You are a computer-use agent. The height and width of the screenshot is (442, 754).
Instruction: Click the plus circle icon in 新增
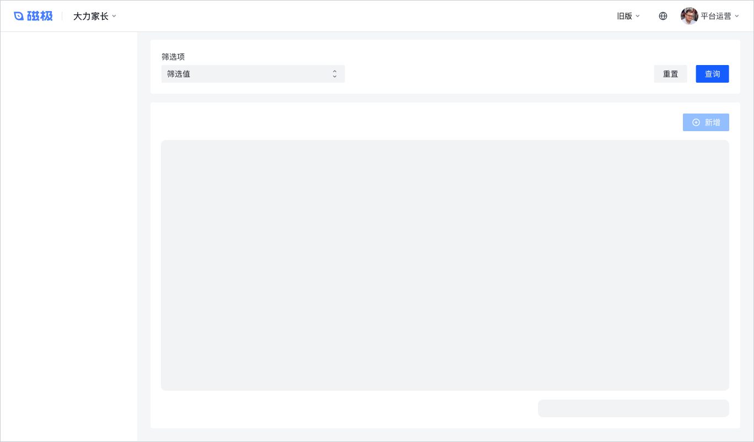point(696,122)
